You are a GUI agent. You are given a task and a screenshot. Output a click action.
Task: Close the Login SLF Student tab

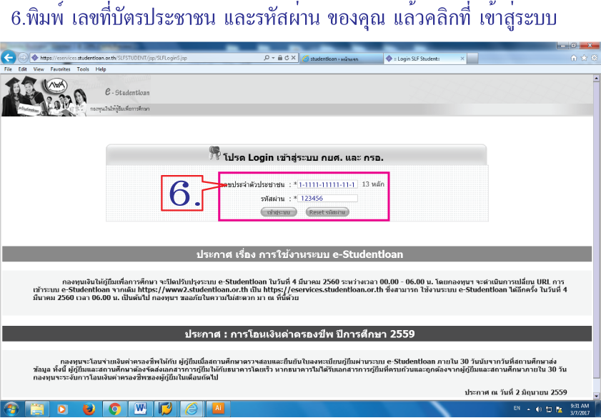pos(462,59)
